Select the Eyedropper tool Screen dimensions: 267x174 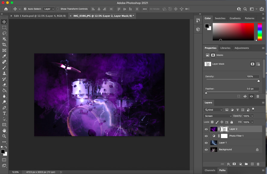4,56
